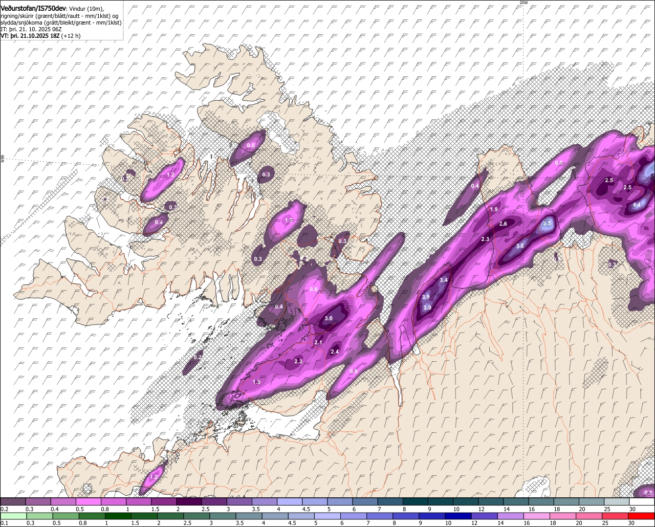The height and width of the screenshot is (527, 655).
Task: Select the 3.8 value label on the map
Action: (x=519, y=246)
